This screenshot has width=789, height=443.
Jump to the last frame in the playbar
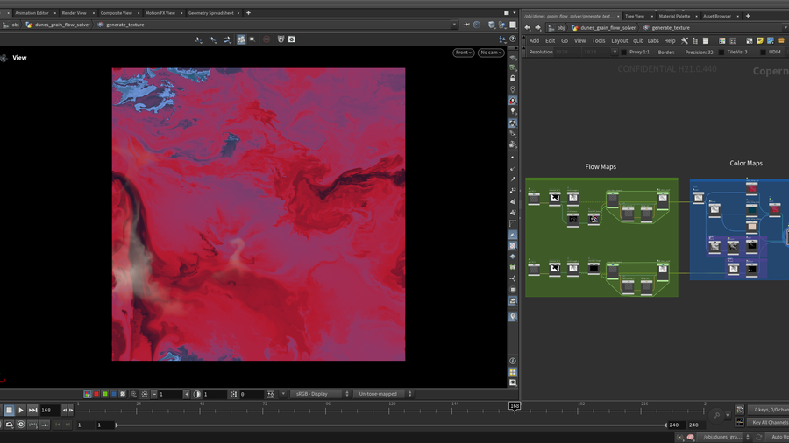pos(32,410)
